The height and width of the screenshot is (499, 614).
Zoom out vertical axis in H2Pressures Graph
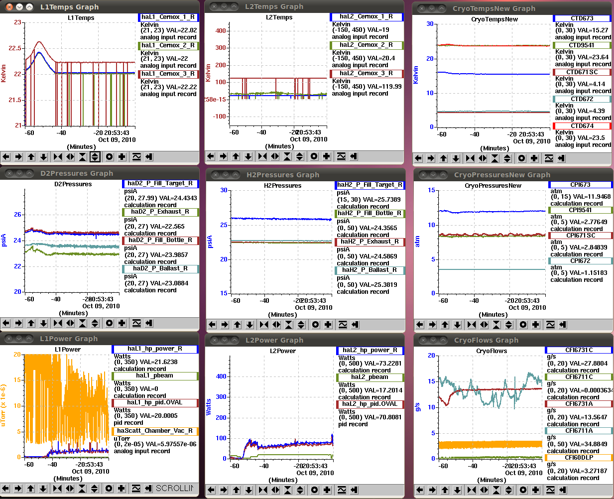coord(301,325)
